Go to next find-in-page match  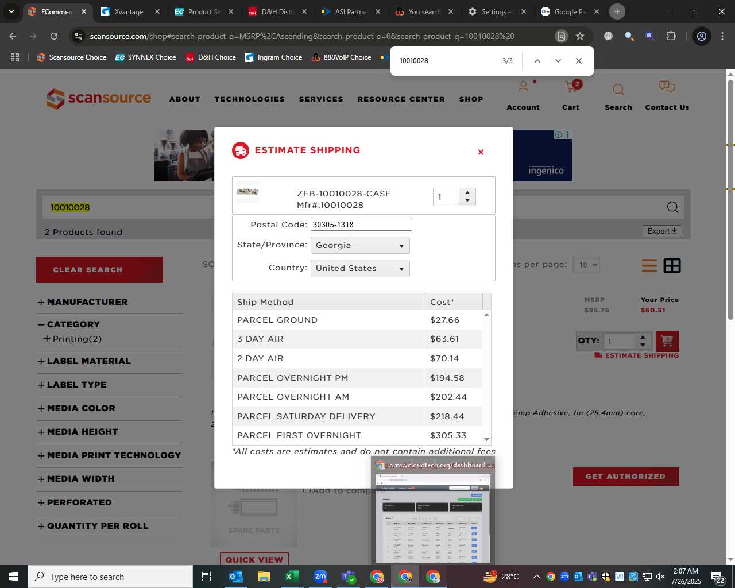558,61
